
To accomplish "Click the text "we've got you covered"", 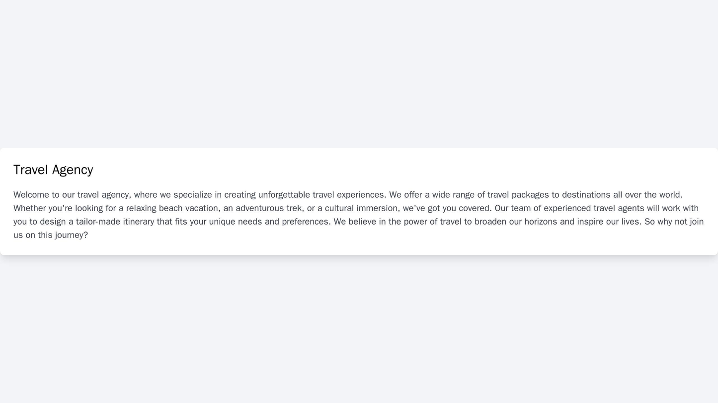I will [447, 208].
